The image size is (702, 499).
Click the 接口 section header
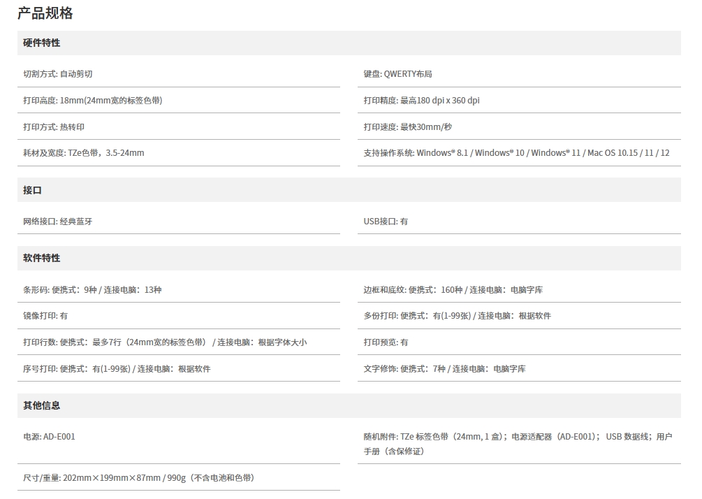(x=33, y=190)
